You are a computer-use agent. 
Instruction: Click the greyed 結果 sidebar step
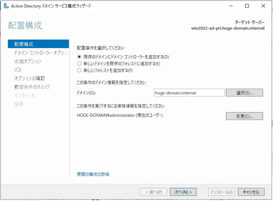coord(19,104)
